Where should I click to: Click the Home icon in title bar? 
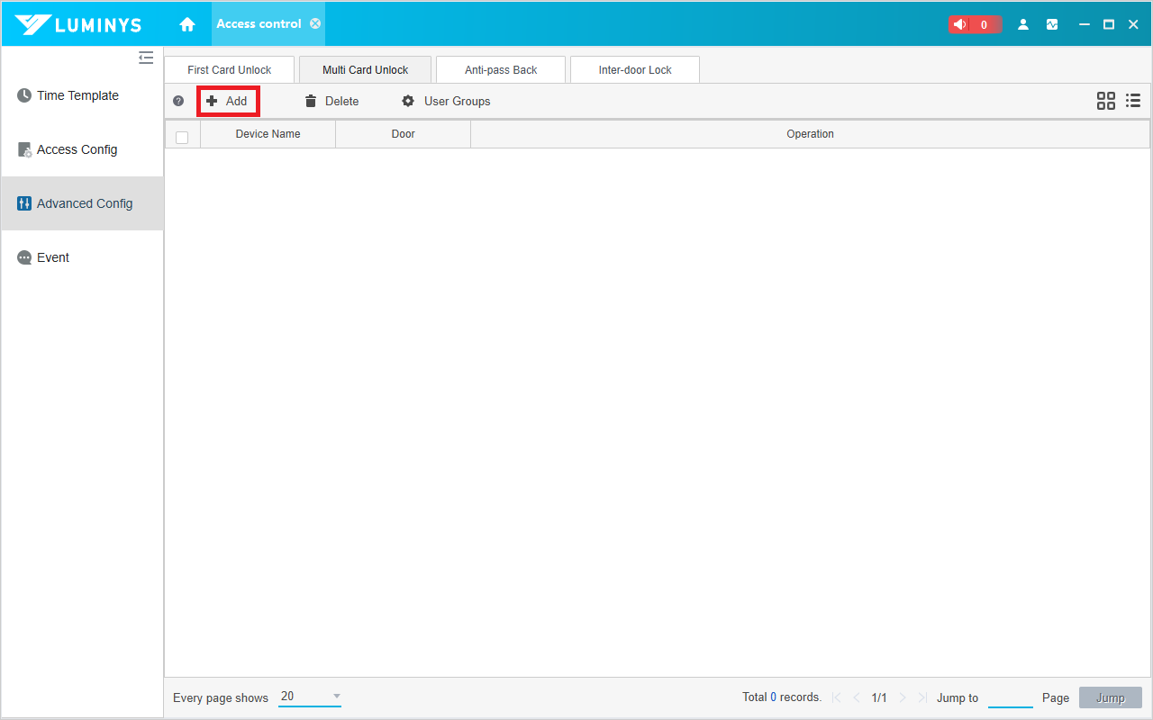point(187,24)
